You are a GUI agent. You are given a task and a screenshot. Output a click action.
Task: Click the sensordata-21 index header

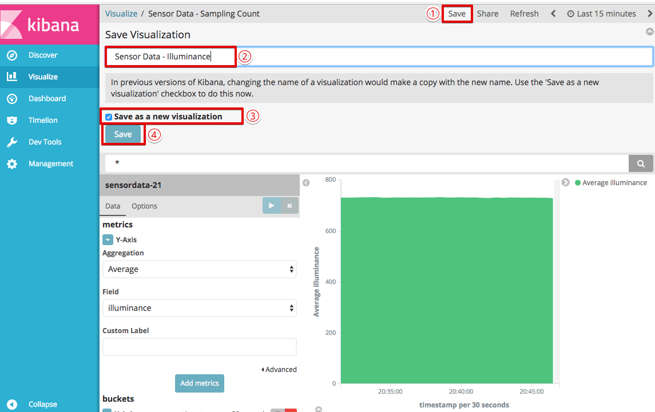click(x=200, y=185)
